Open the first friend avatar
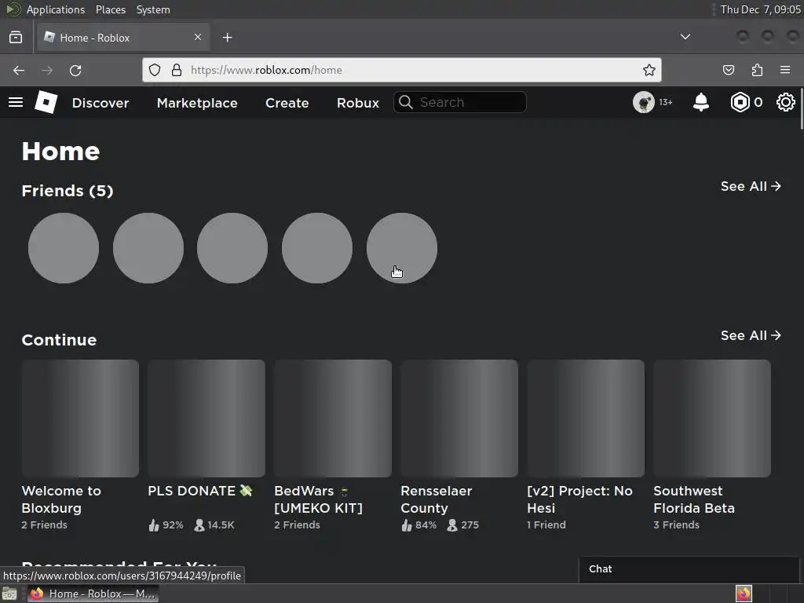The image size is (804, 603). [64, 248]
